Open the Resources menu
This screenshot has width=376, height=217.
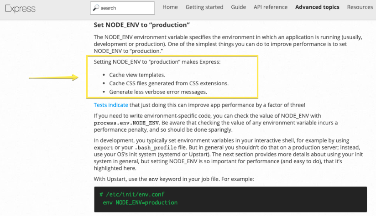pyautogui.click(x=360, y=7)
